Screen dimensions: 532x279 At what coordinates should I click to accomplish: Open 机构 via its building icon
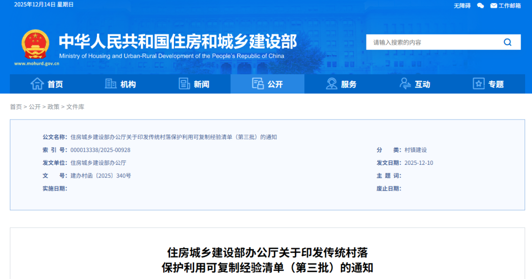(111, 84)
